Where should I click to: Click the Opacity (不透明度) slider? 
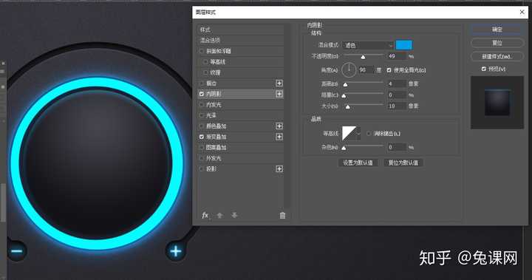pos(364,55)
